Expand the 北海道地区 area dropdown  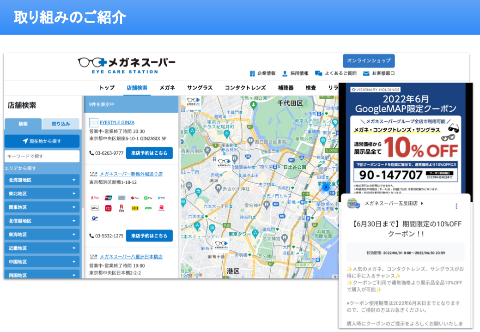point(42,180)
